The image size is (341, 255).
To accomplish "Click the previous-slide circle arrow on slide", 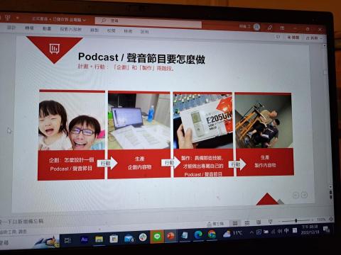I will (296, 195).
